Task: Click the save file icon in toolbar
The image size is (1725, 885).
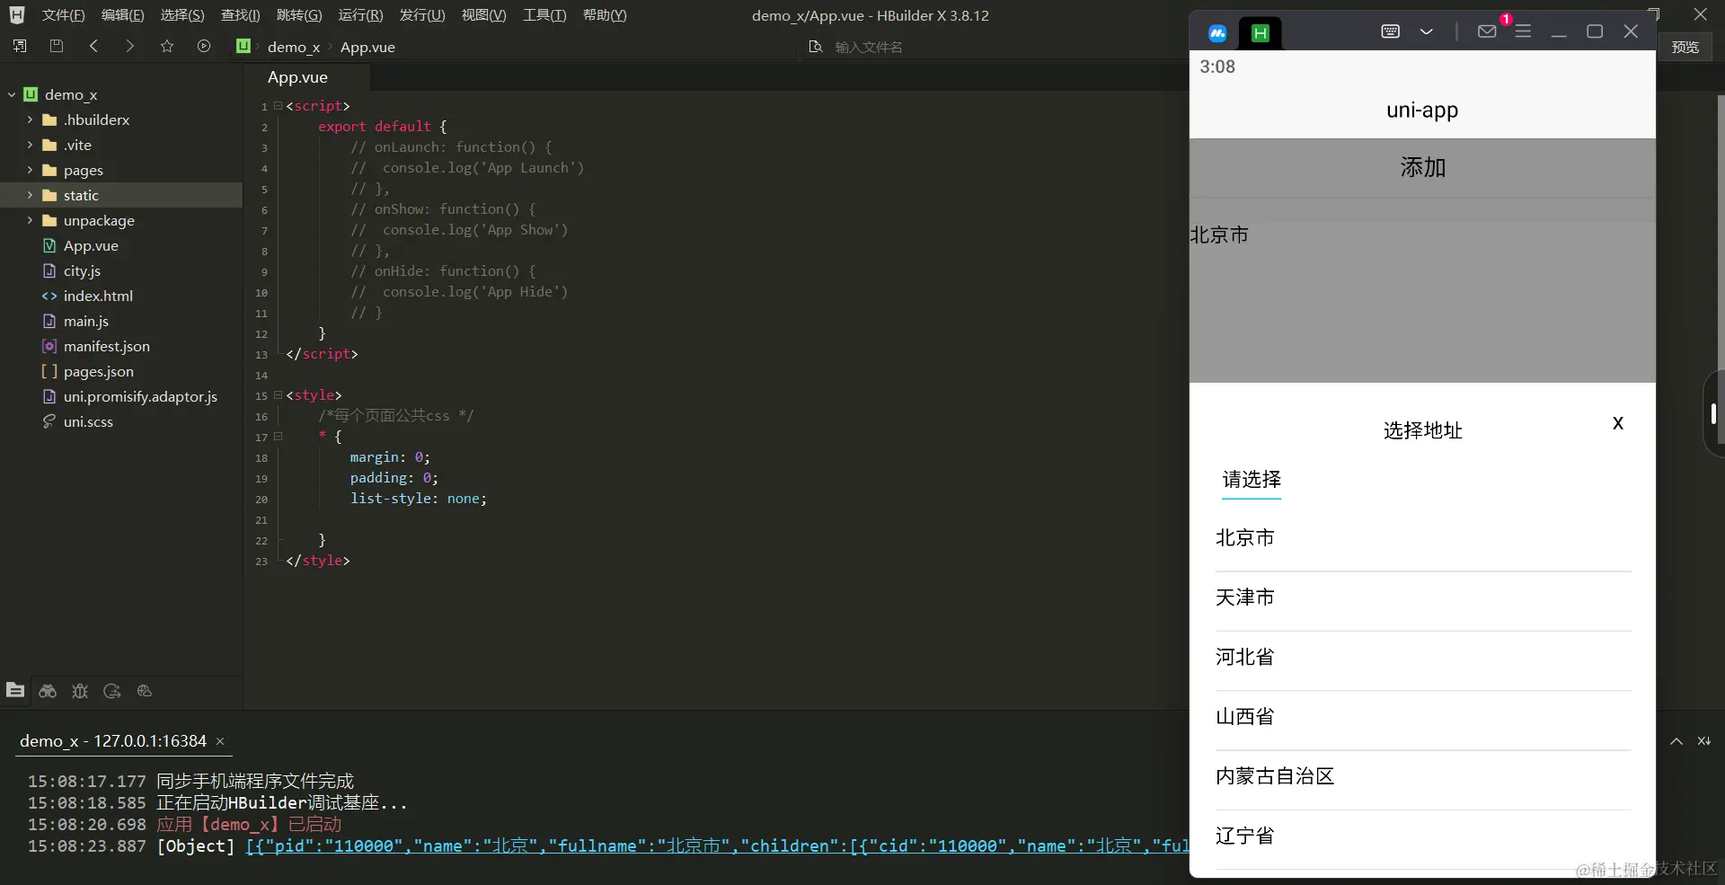Action: click(x=56, y=46)
